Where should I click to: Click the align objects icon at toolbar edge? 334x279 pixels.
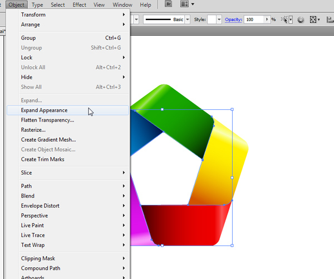pos(330,20)
